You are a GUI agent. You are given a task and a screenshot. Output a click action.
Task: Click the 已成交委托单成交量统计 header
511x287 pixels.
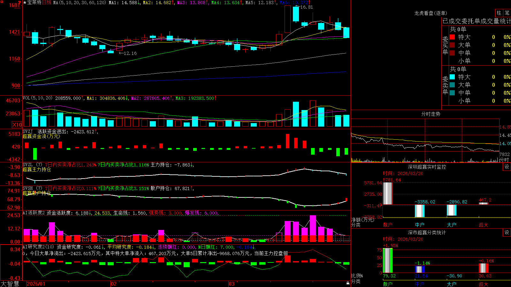[477, 21]
